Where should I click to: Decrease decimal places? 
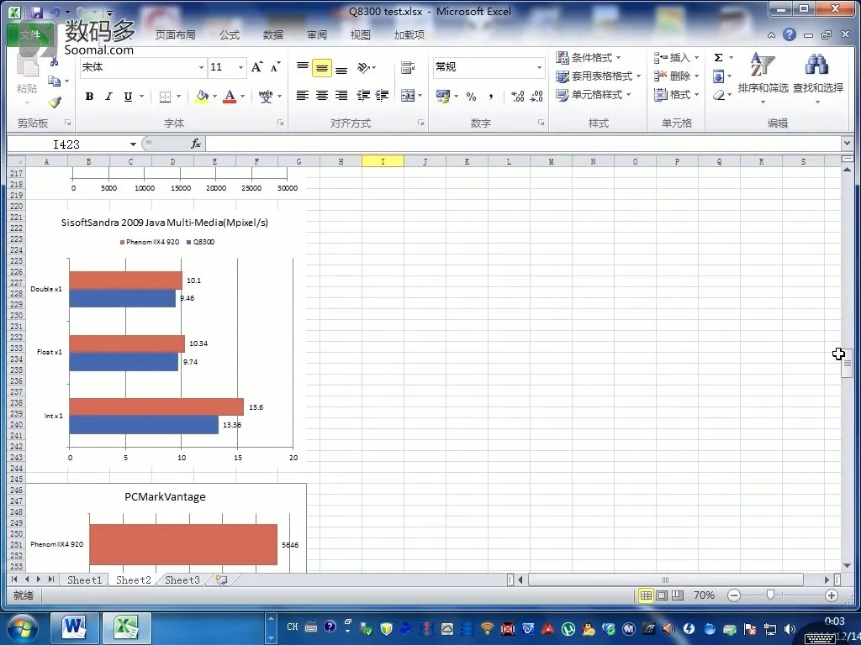point(536,97)
